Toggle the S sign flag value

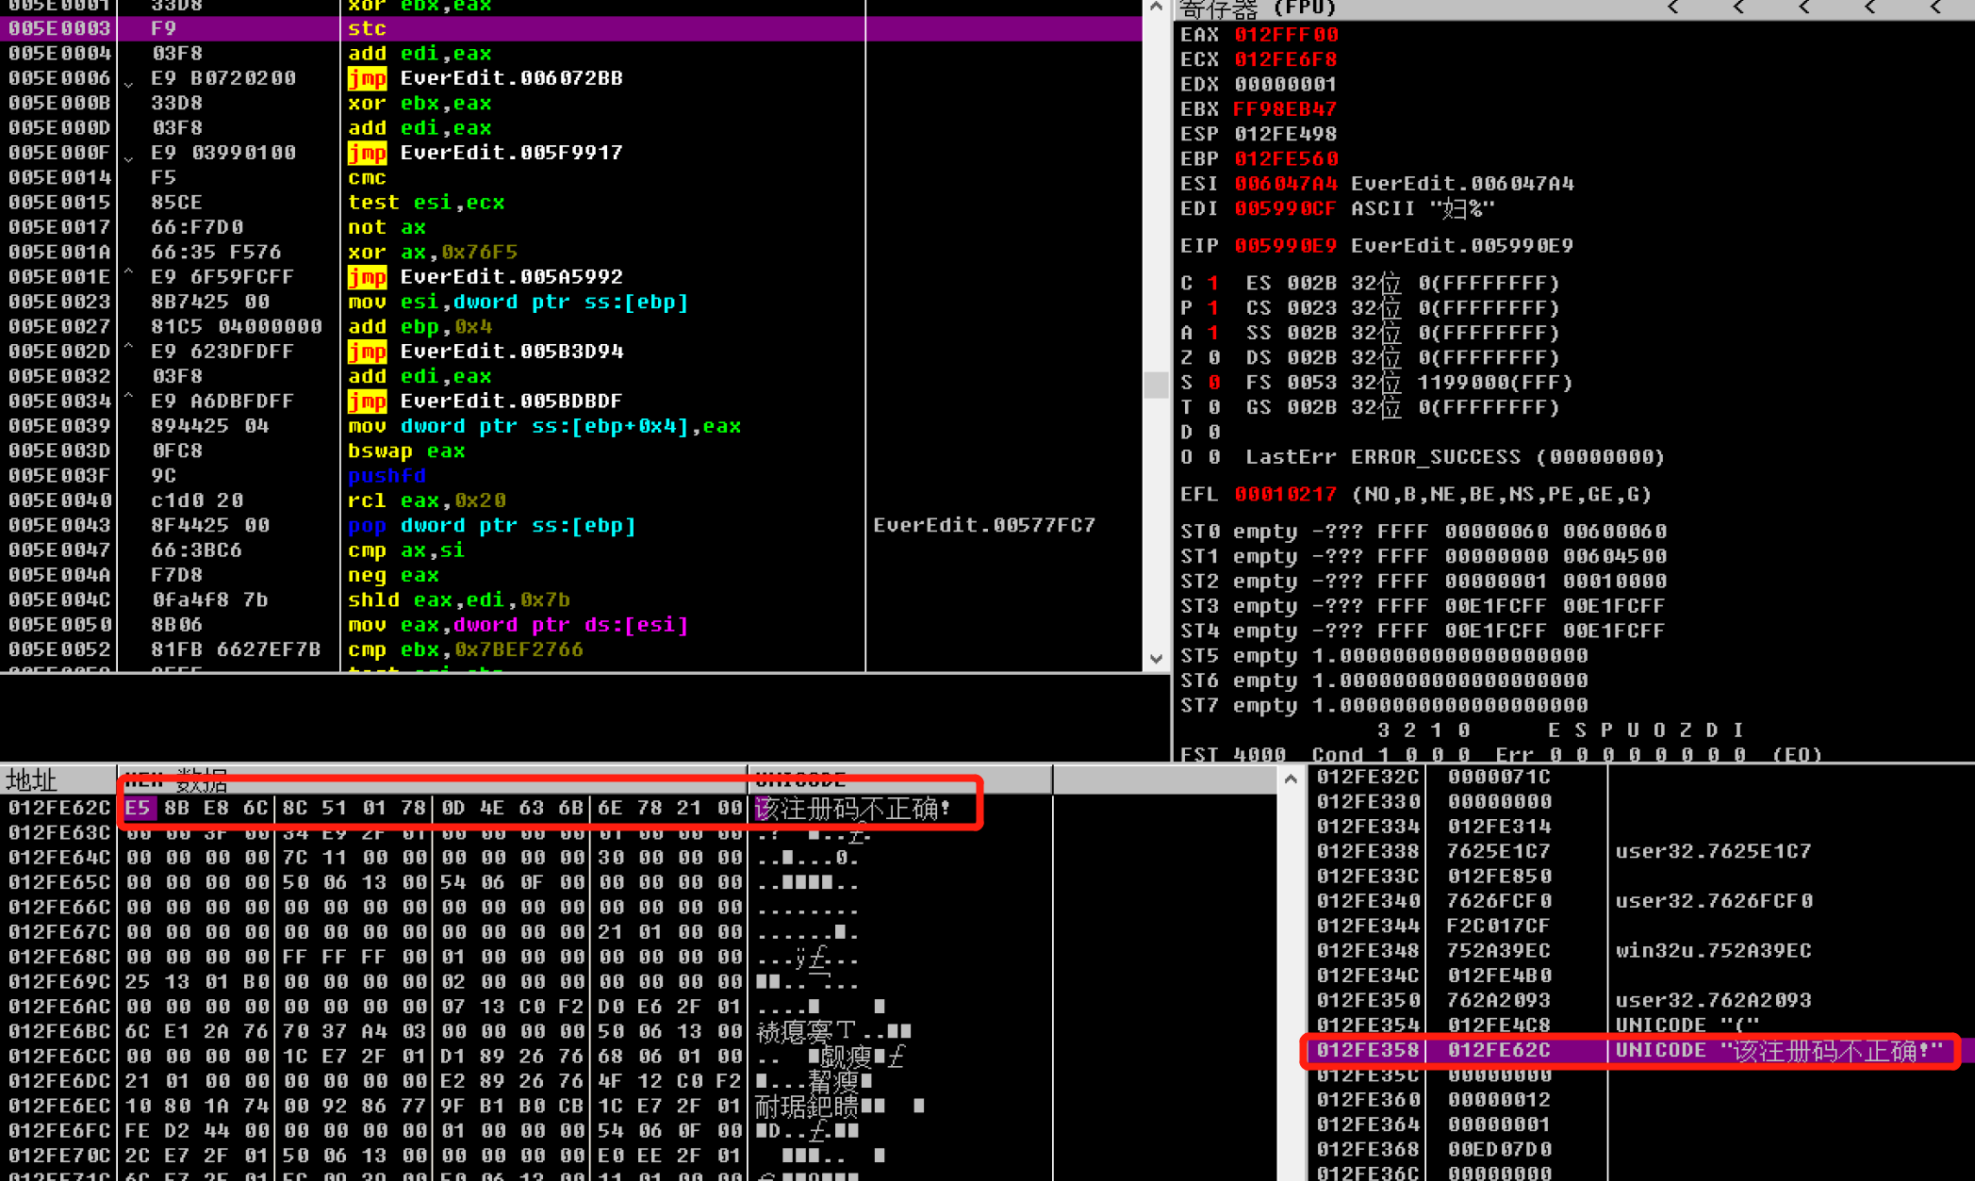pyautogui.click(x=1214, y=383)
